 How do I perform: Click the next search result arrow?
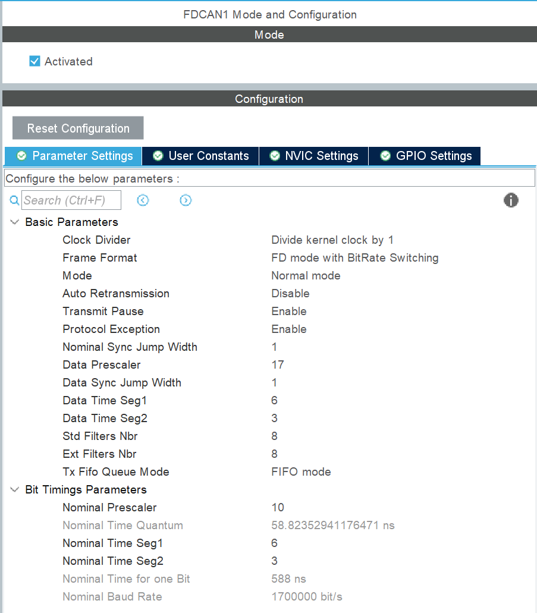(186, 200)
